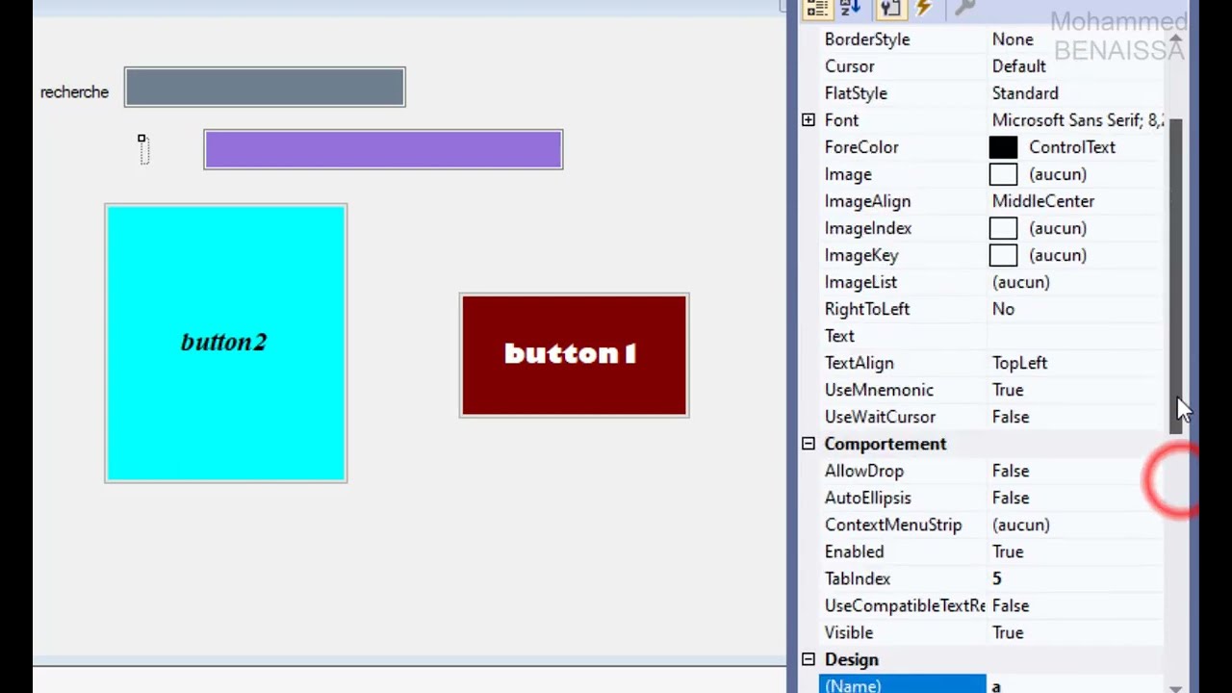Viewport: 1232px width, 693px height.
Task: Click the MiddleCenter value of ImageAlign
Action: [x=1043, y=201]
